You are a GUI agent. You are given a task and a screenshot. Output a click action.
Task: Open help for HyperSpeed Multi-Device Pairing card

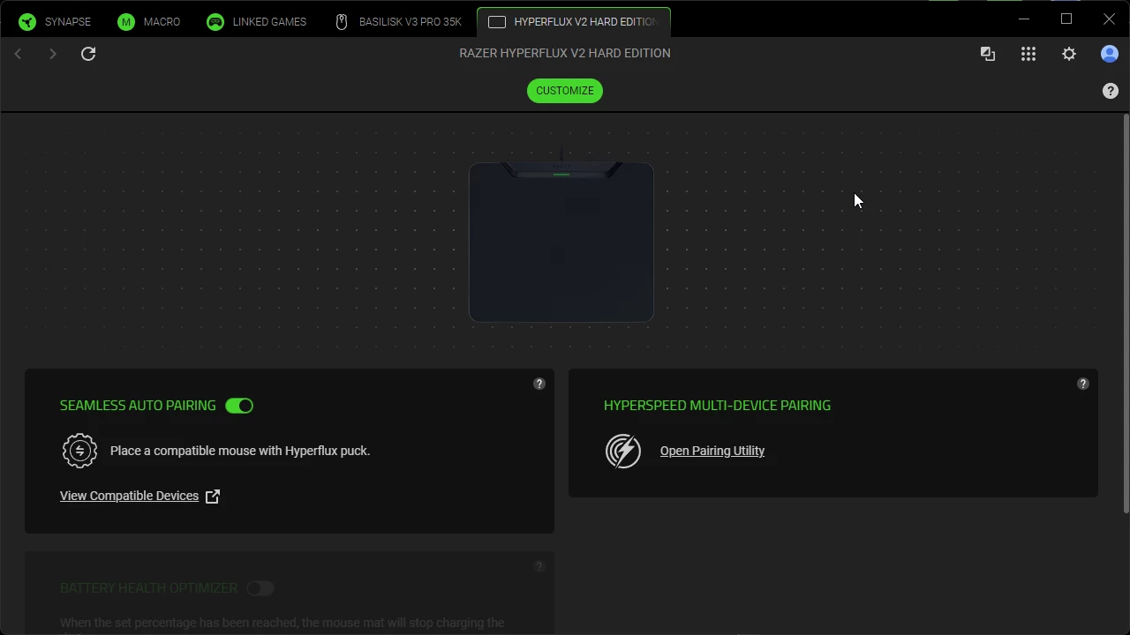pyautogui.click(x=1083, y=384)
